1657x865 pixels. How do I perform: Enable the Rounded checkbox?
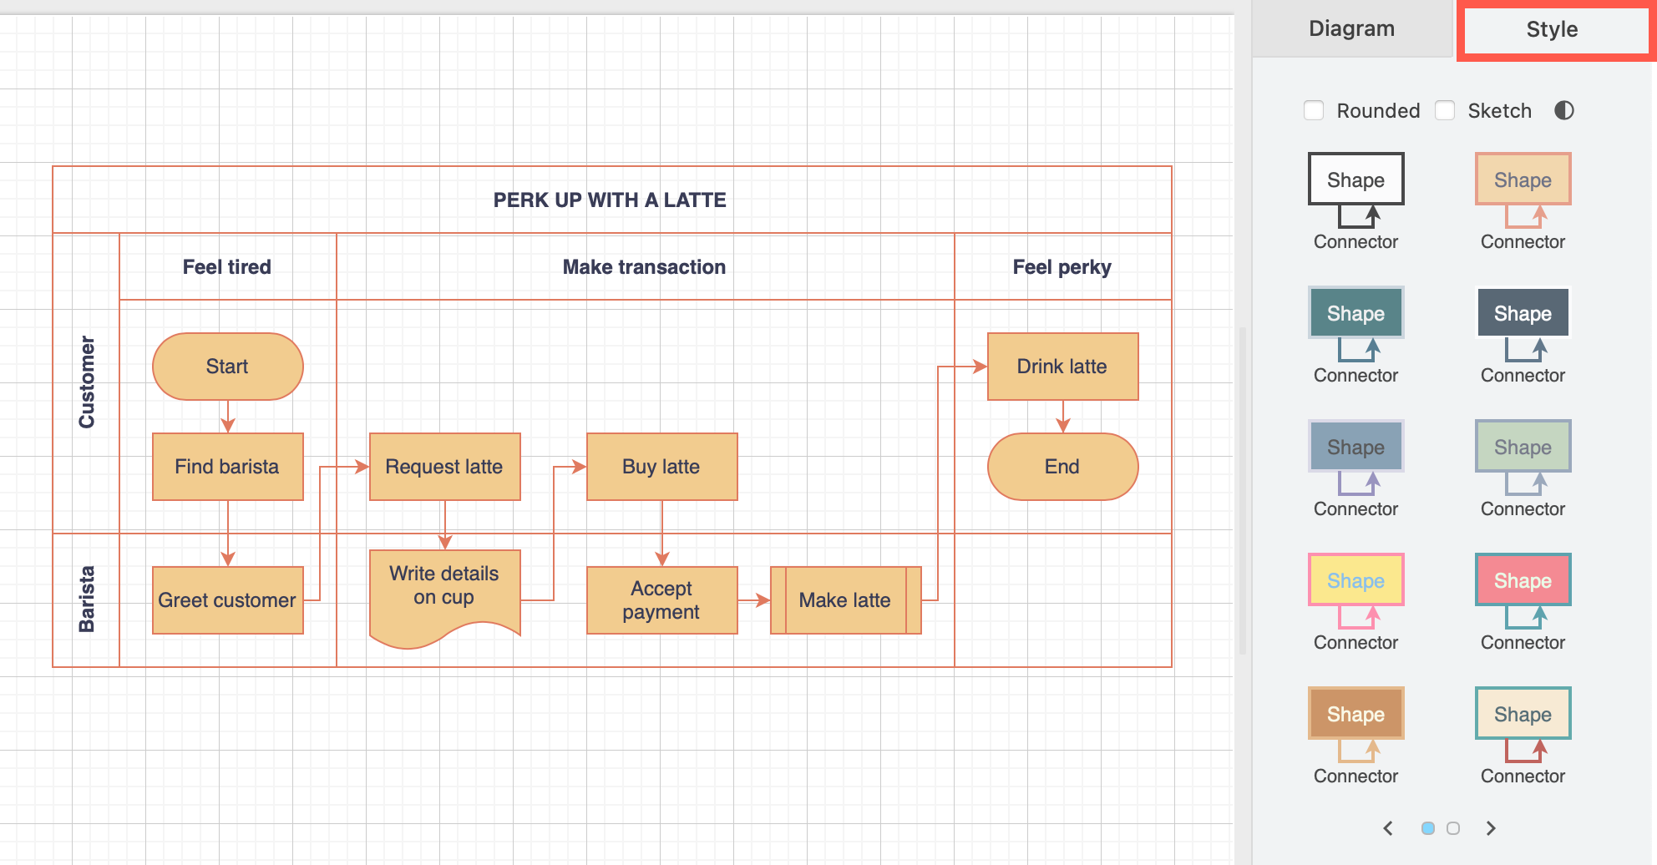click(1314, 110)
